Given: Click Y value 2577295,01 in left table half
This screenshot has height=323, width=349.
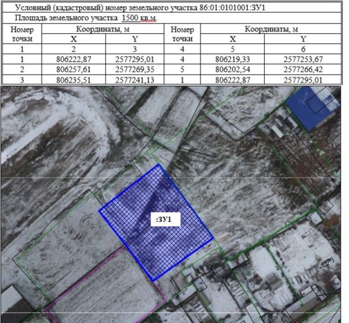Looking at the screenshot, I should click(135, 59).
